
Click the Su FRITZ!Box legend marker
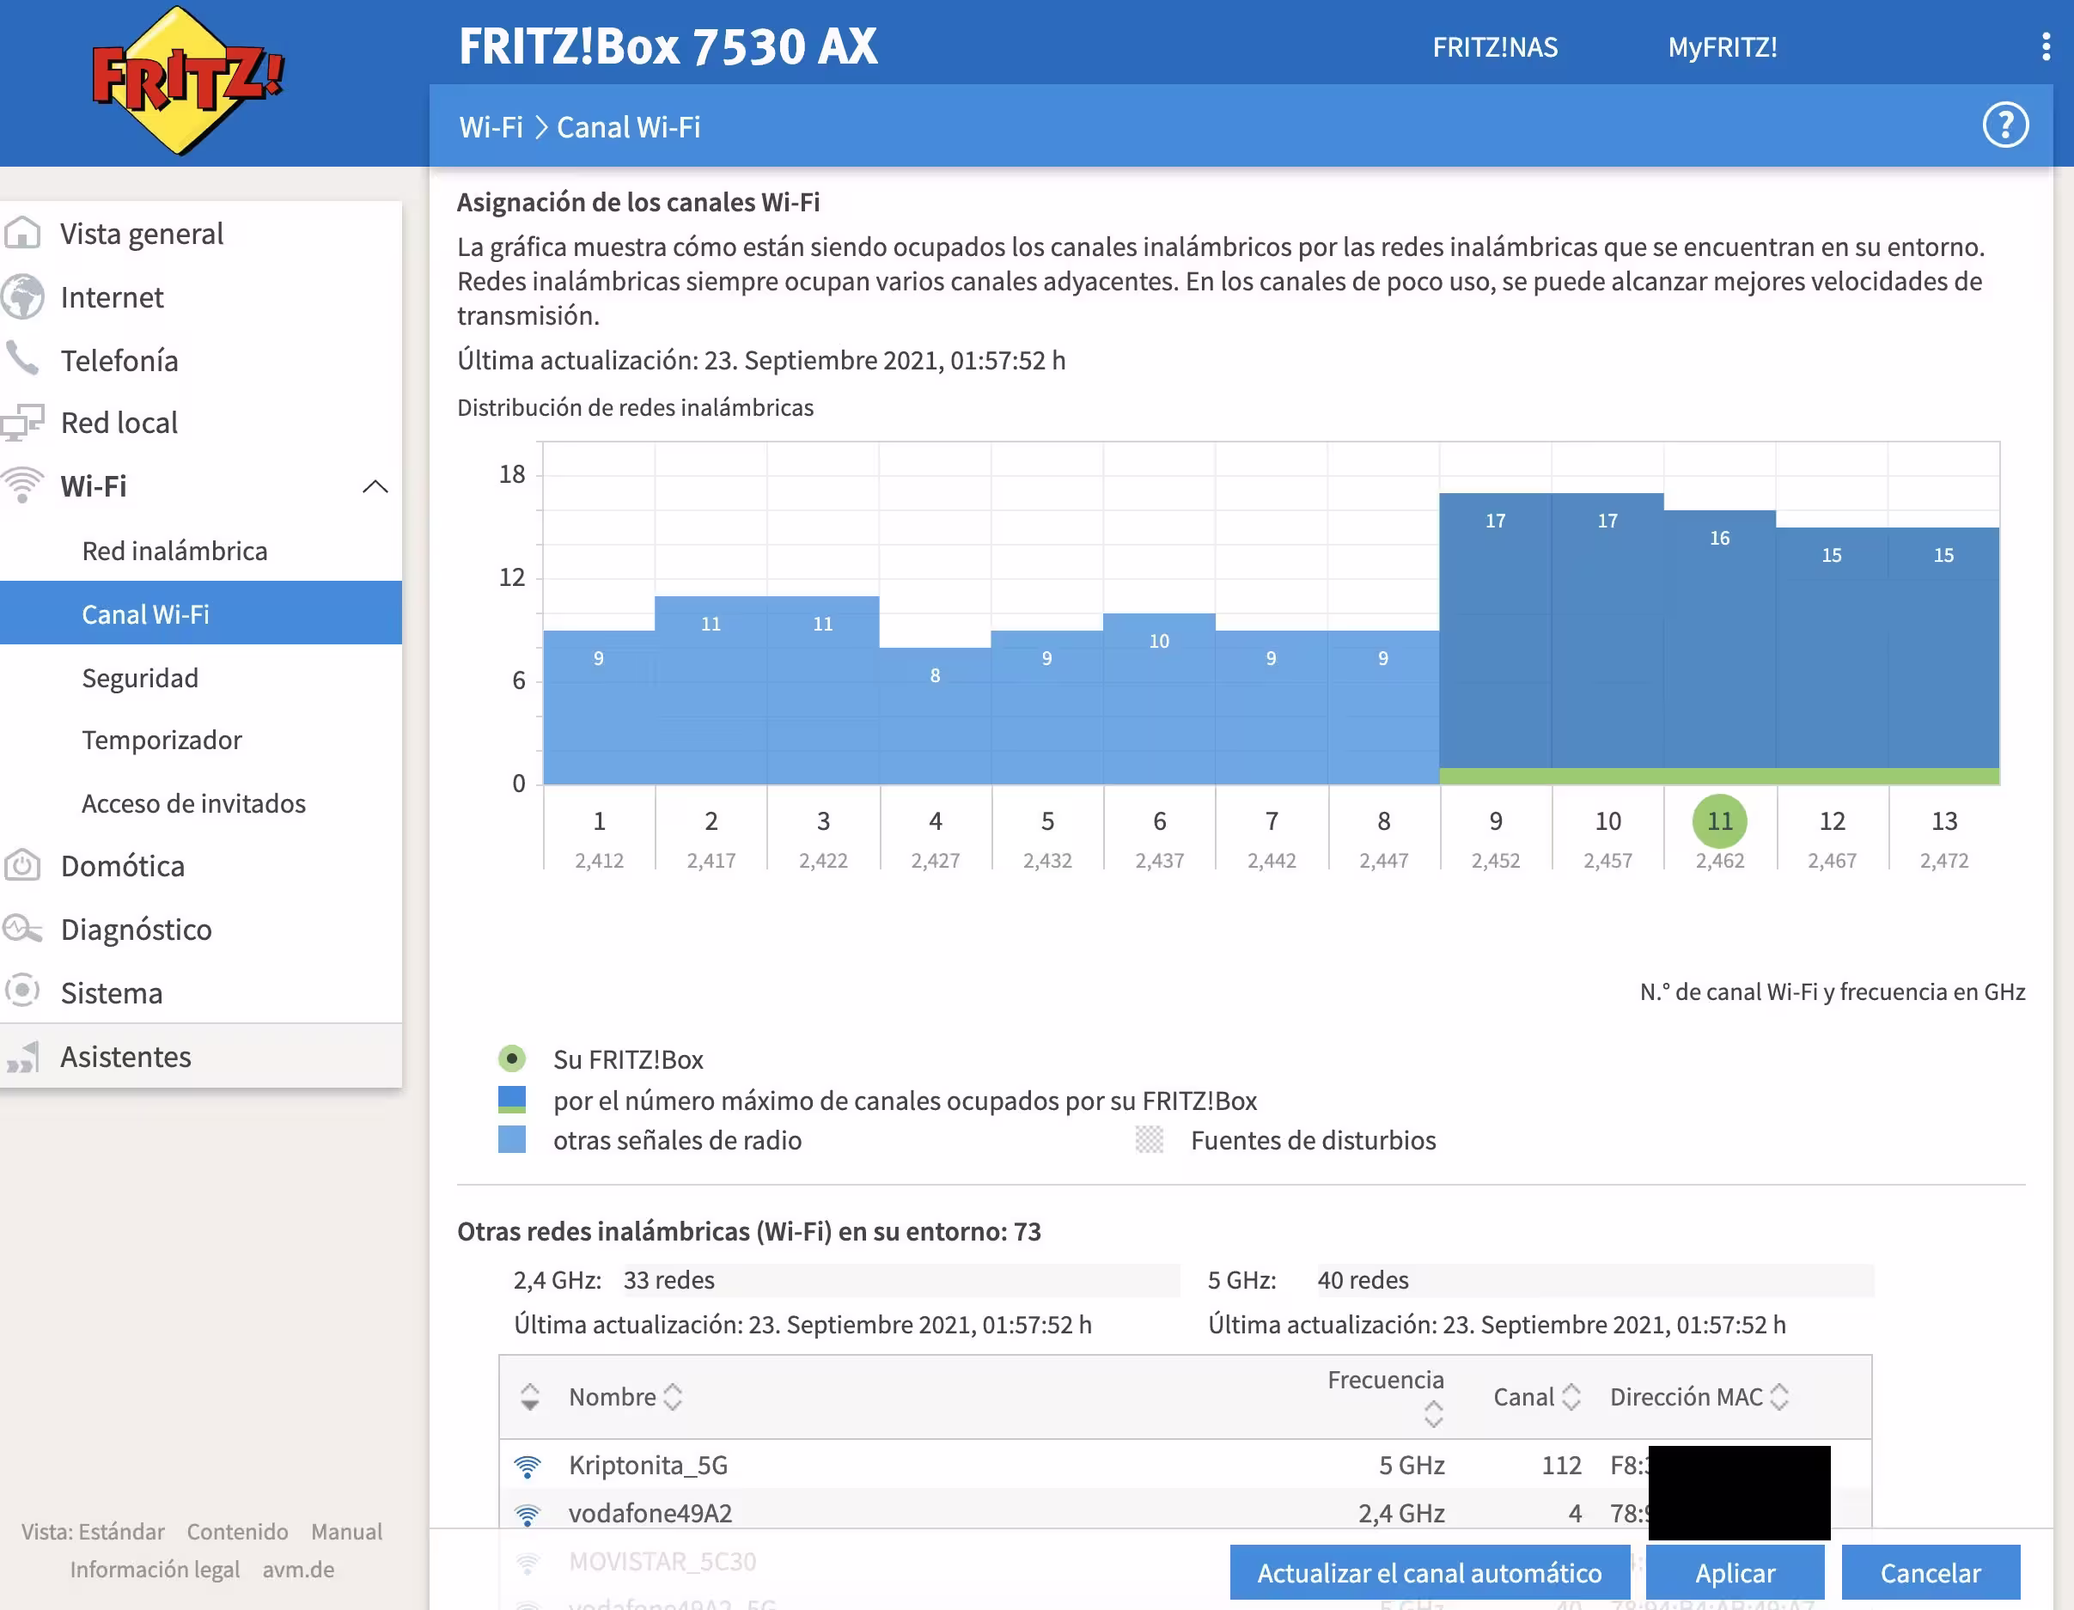(512, 1058)
